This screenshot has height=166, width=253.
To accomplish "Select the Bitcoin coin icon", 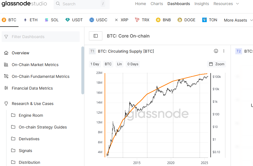I will click(x=4, y=20).
